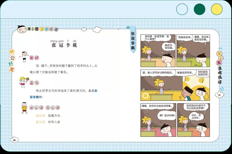
Task: Click the 解释 section label
Action: point(34,58)
